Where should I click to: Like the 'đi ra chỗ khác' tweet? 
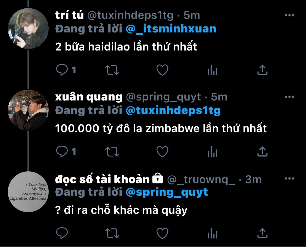tap(162, 233)
